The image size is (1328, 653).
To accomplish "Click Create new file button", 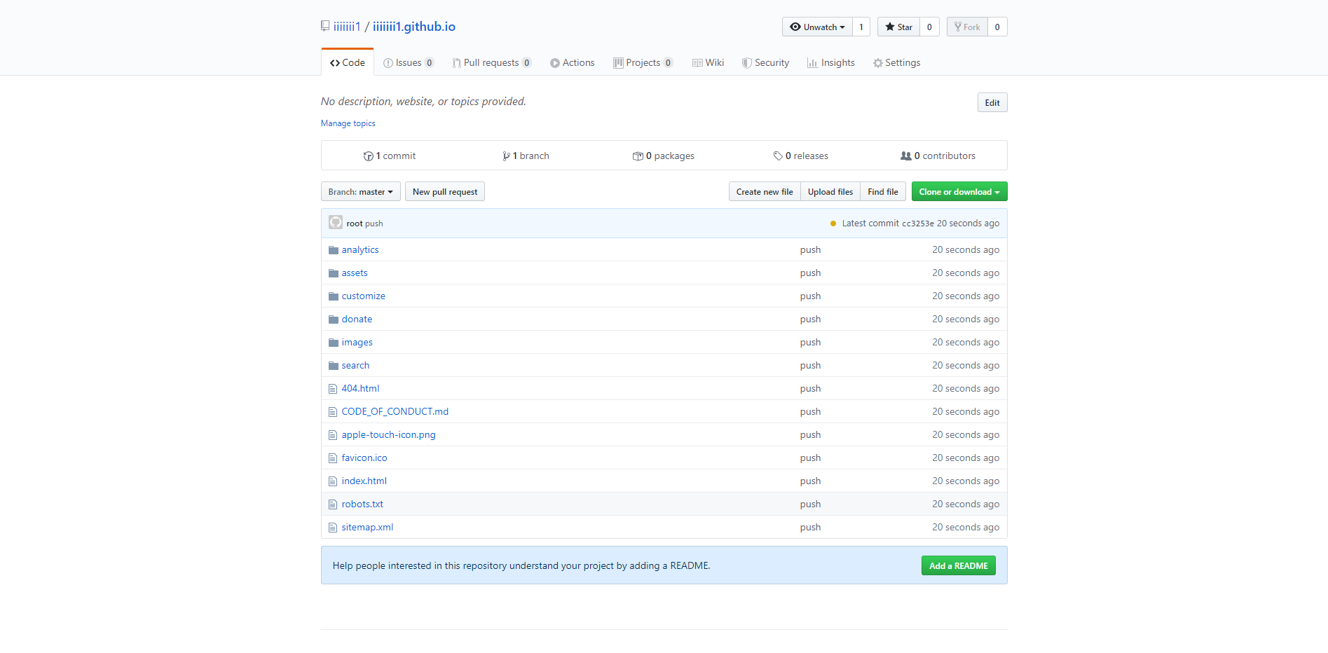I will pyautogui.click(x=765, y=192).
